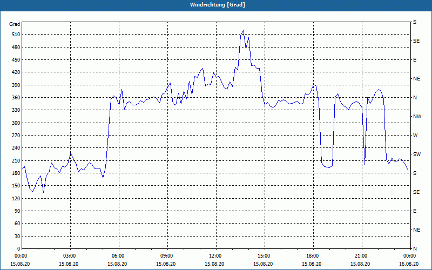
Task: Click the 420 degree axis label
Action: pos(16,72)
